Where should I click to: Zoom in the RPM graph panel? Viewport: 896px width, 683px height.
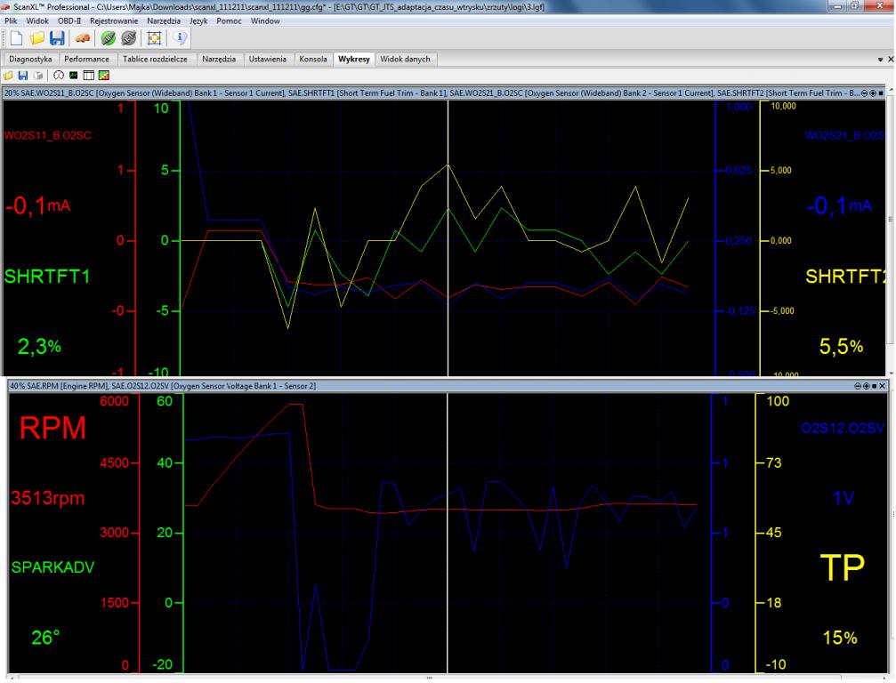(x=867, y=386)
